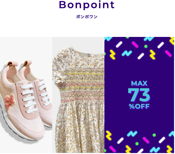Click the Bonpoint brand heading
Viewport: 175px width, 154px height.
coord(87,5)
